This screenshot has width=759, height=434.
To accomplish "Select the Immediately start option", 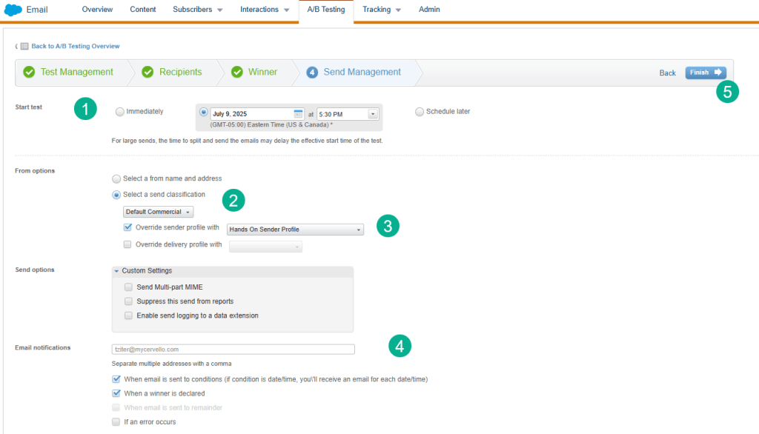I will (x=120, y=112).
